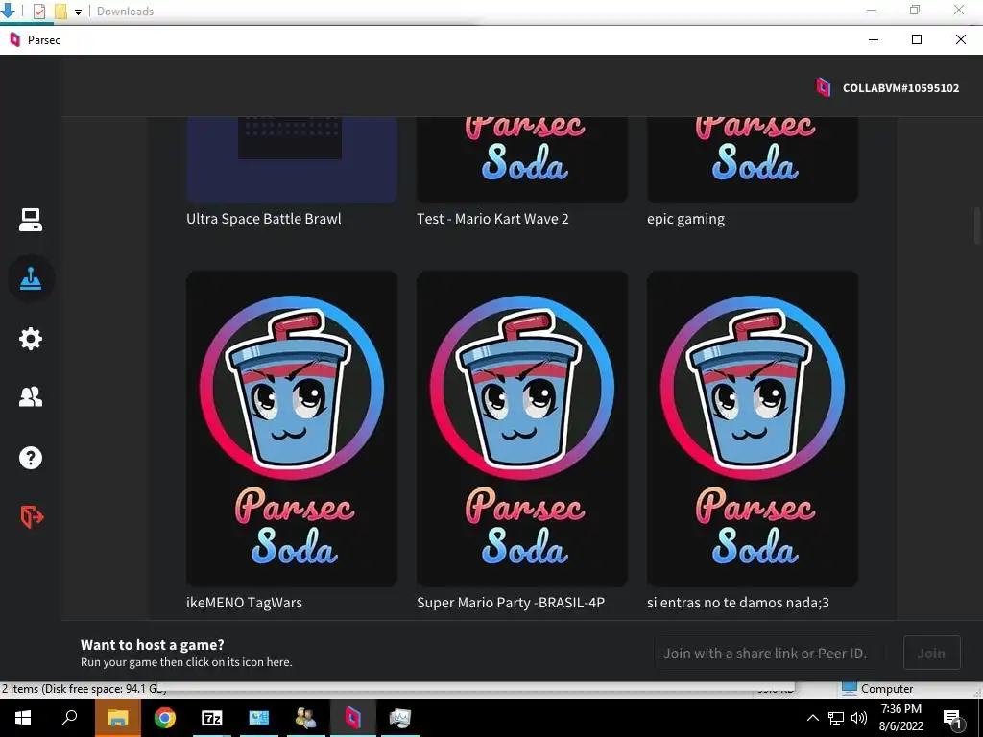Minimize the Parsec window
The width and height of the screenshot is (983, 737).
pyautogui.click(x=874, y=39)
